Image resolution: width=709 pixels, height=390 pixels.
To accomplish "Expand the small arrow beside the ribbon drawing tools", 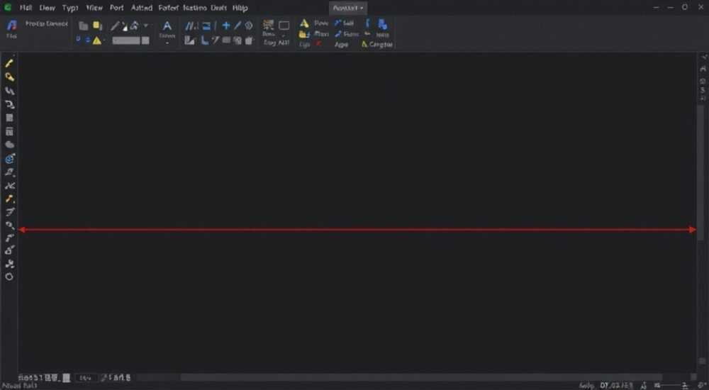I will (145, 26).
